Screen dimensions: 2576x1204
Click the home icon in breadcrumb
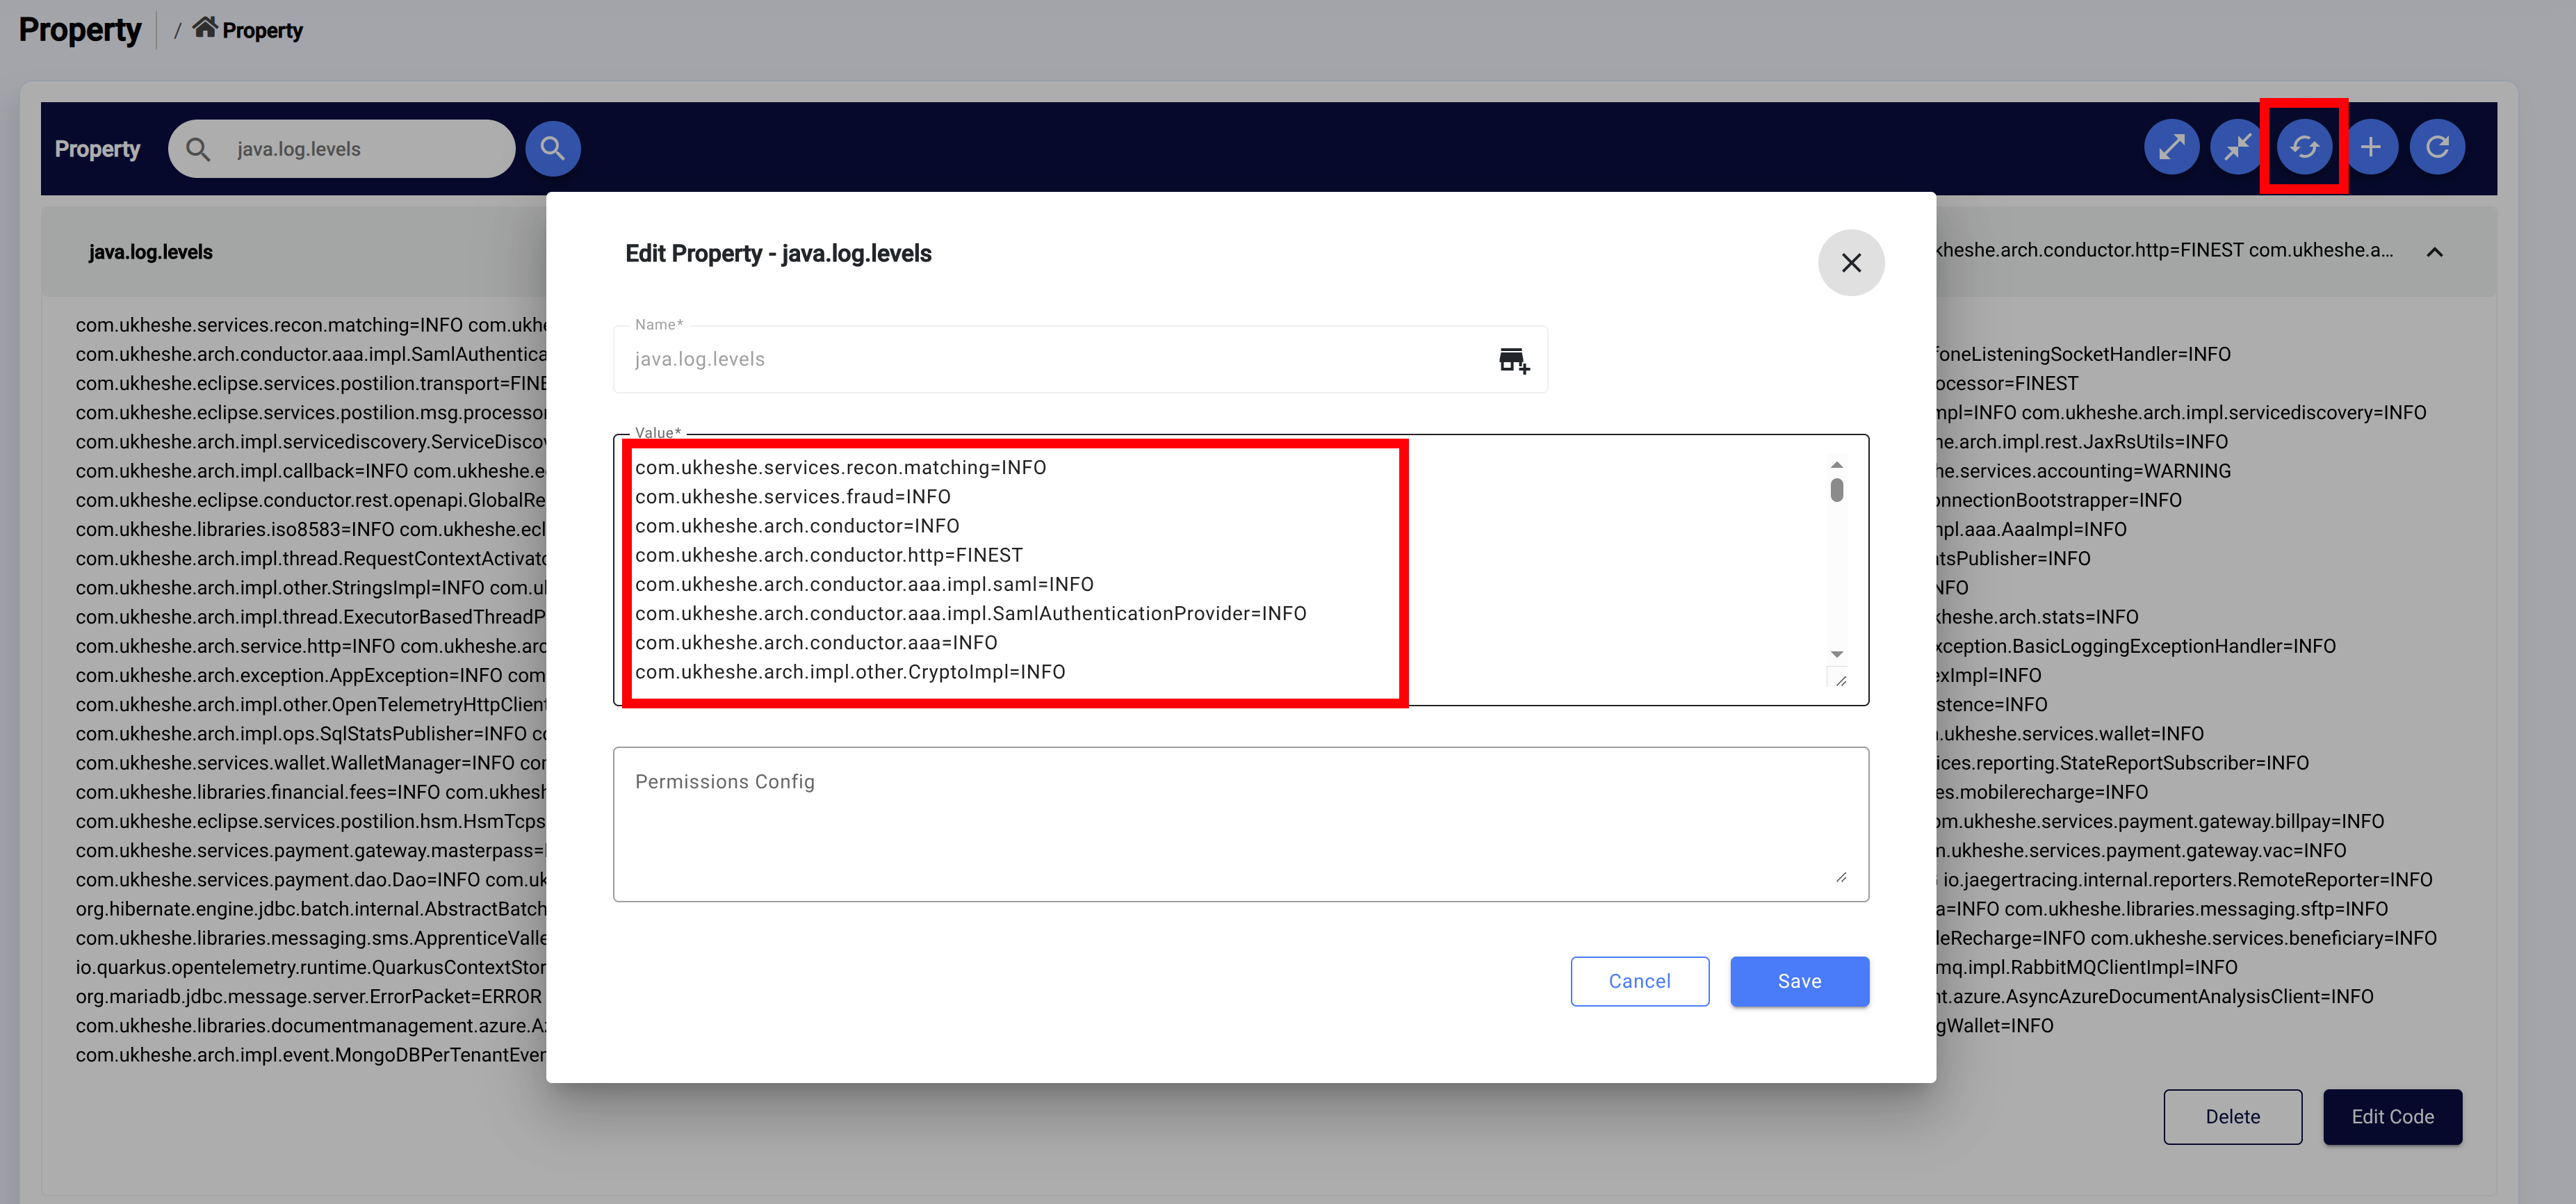pyautogui.click(x=204, y=28)
